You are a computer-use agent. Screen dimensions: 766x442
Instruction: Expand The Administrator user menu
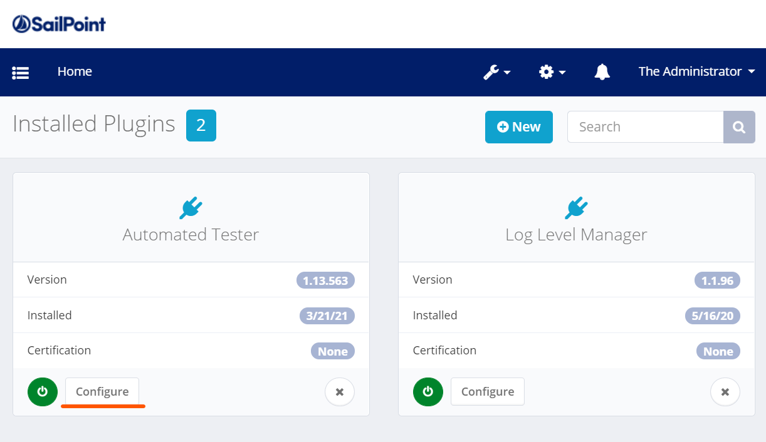(696, 71)
